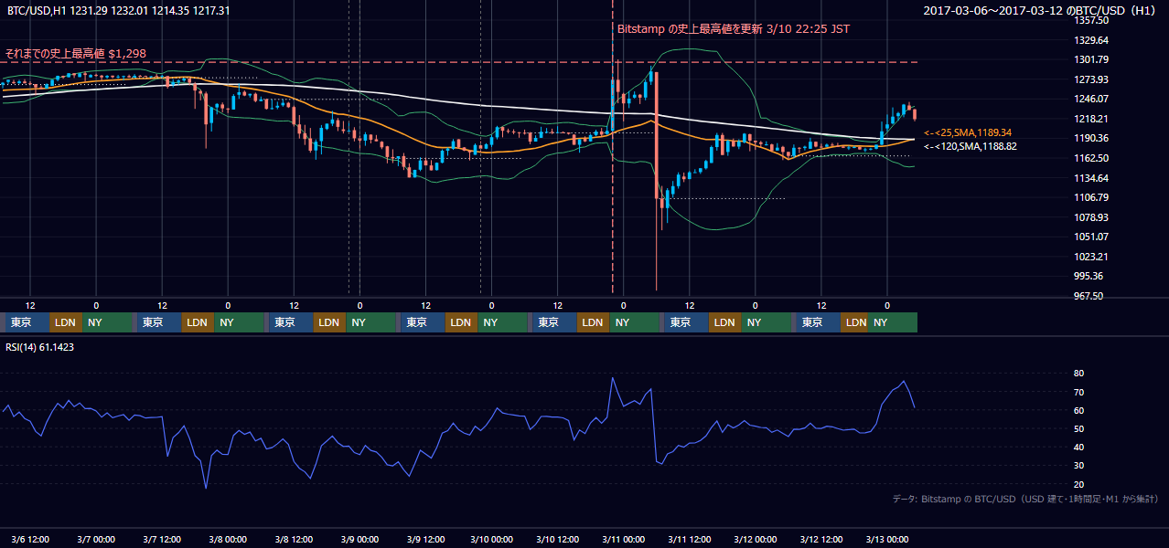Image resolution: width=1169 pixels, height=548 pixels.
Task: Select the 25 SMA 1189.34 label
Action: (x=968, y=132)
